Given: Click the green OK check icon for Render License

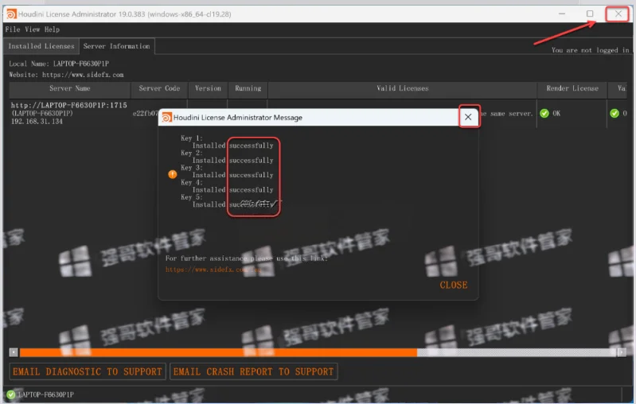Looking at the screenshot, I should pyautogui.click(x=544, y=114).
